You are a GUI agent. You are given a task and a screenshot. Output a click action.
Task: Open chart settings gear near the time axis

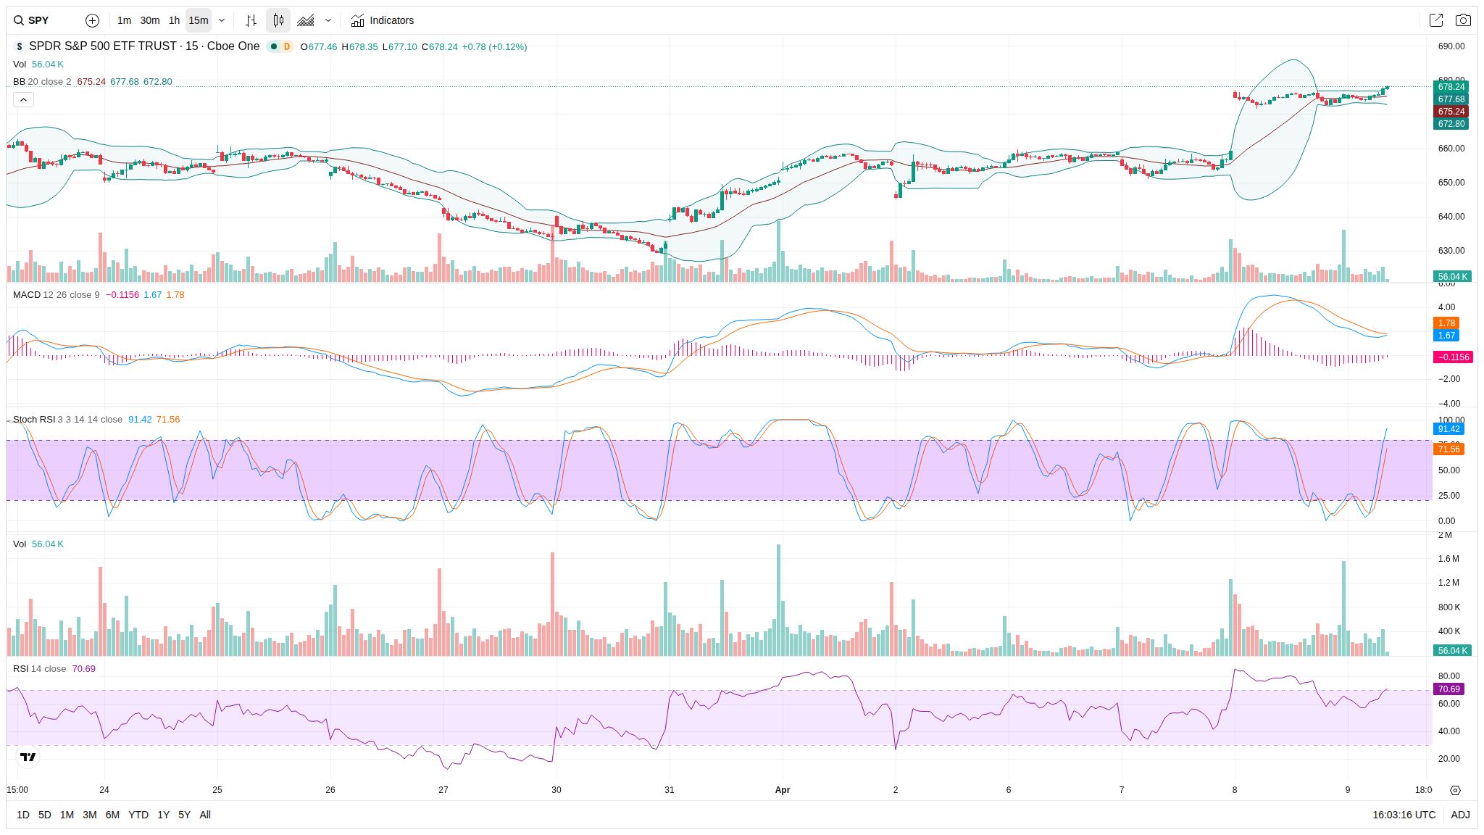point(1455,790)
